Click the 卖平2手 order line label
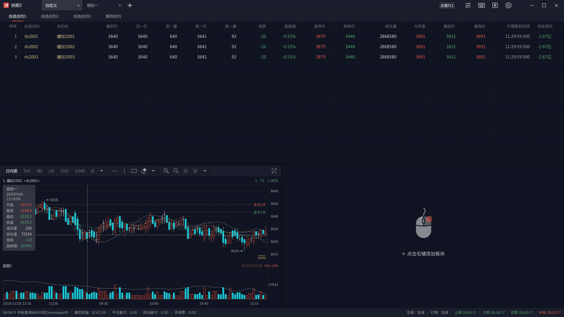The width and height of the screenshot is (564, 317). [x=260, y=213]
